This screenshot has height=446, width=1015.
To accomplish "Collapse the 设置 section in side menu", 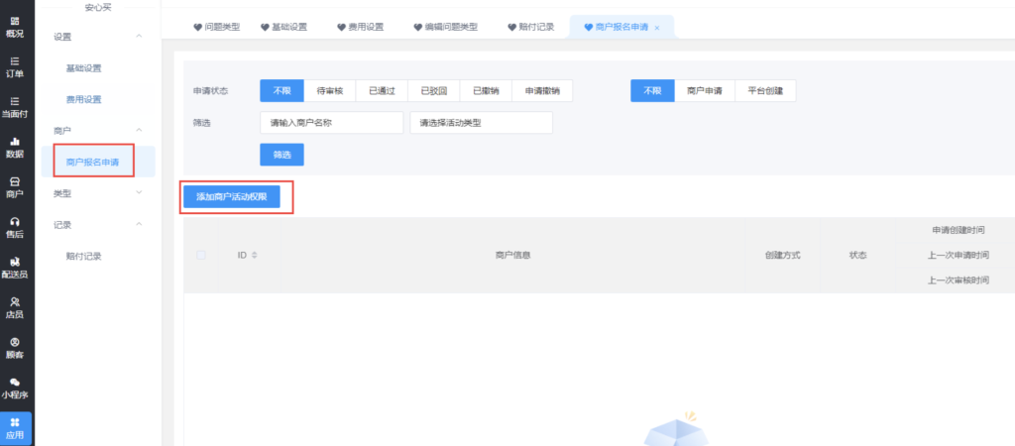I will (x=139, y=37).
